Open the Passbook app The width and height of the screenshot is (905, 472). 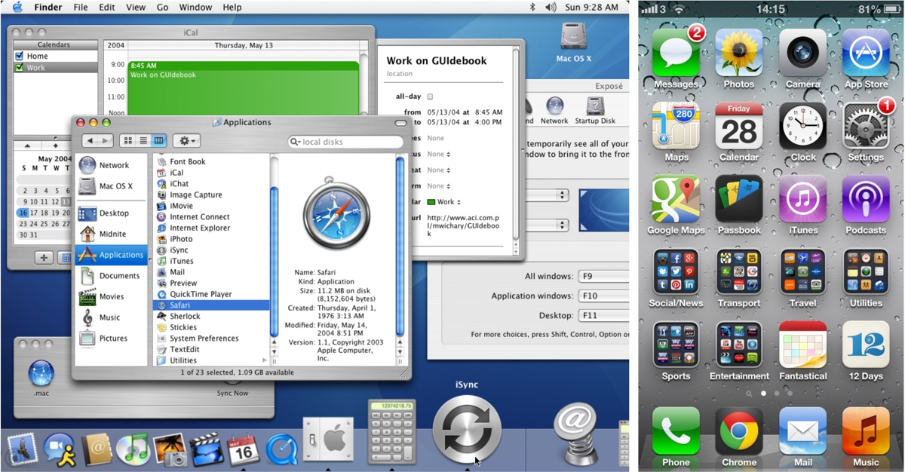click(x=739, y=199)
